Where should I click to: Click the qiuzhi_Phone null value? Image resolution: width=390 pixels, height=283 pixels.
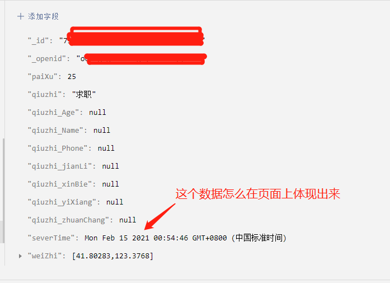coord(106,149)
